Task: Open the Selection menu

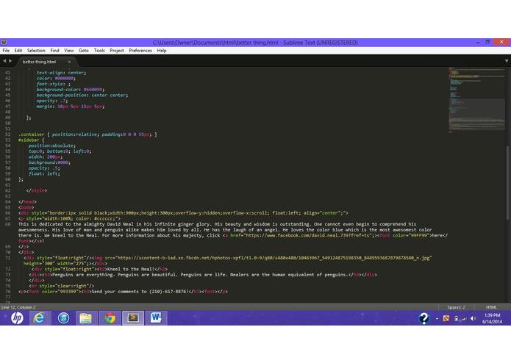Action: click(36, 51)
